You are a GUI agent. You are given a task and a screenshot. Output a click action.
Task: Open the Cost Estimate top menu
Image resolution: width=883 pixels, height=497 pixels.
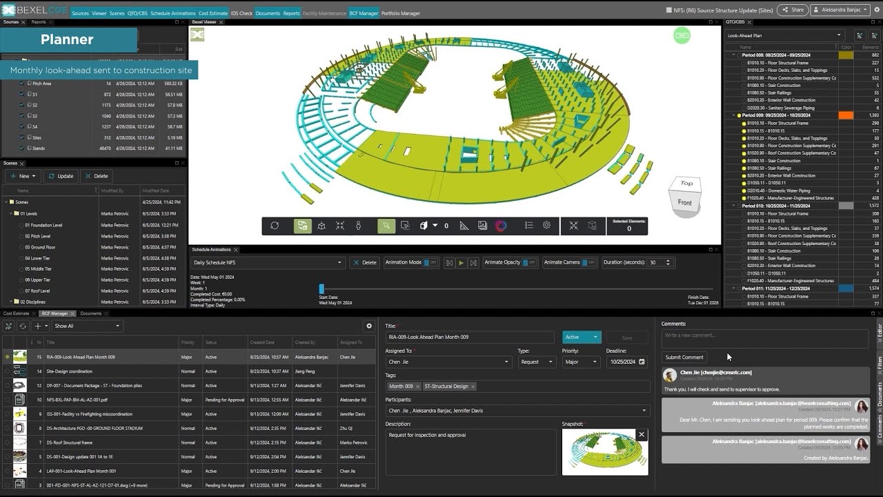(212, 13)
